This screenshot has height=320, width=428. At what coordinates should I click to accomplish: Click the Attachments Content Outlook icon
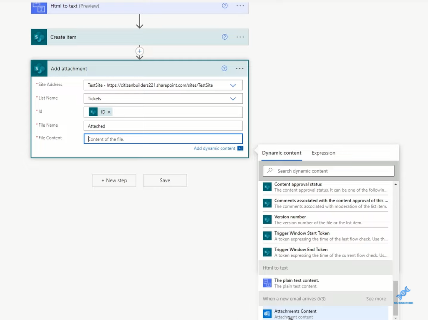267,314
